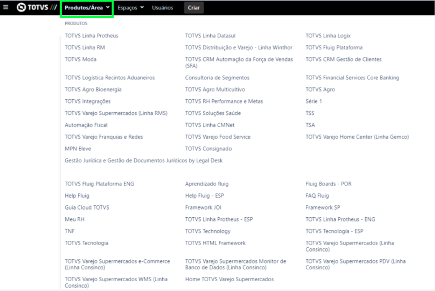435x291 pixels.
Task: Select FAQ Fluig
Action: 317,196
